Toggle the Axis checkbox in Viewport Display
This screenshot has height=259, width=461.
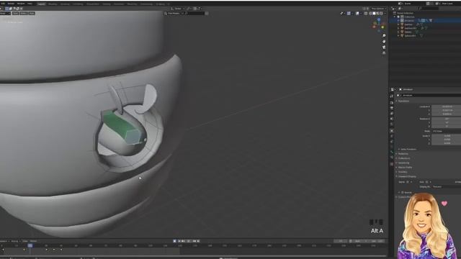coord(427,182)
